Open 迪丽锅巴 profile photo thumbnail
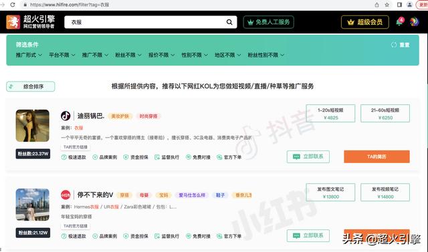The height and width of the screenshot is (252, 428). point(33,126)
